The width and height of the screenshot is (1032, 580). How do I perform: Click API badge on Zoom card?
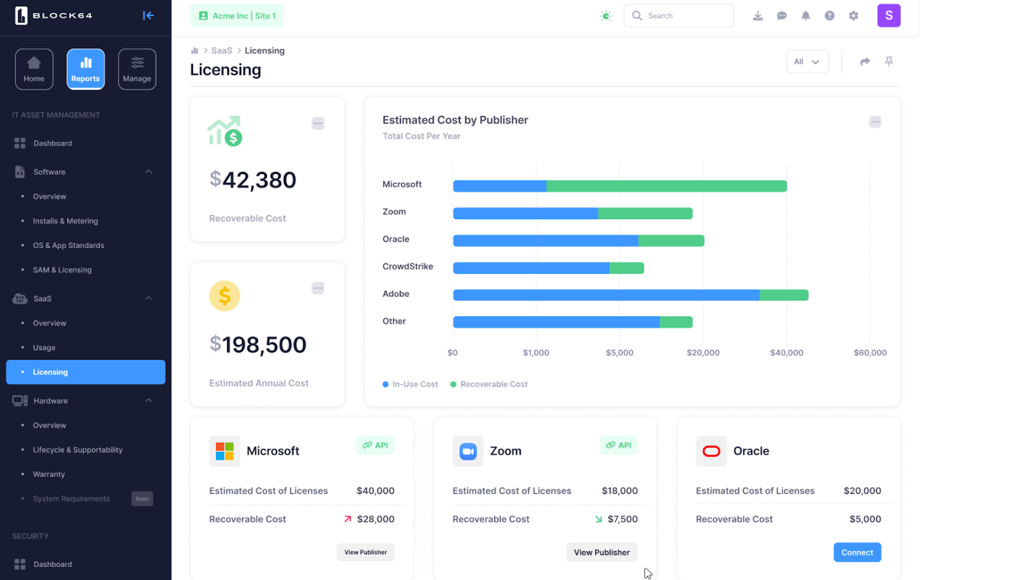[619, 445]
